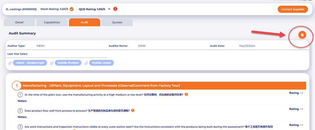315x130 pixels.
Task: Open help icon for manufacturing activity question
Action: [x=186, y=94]
